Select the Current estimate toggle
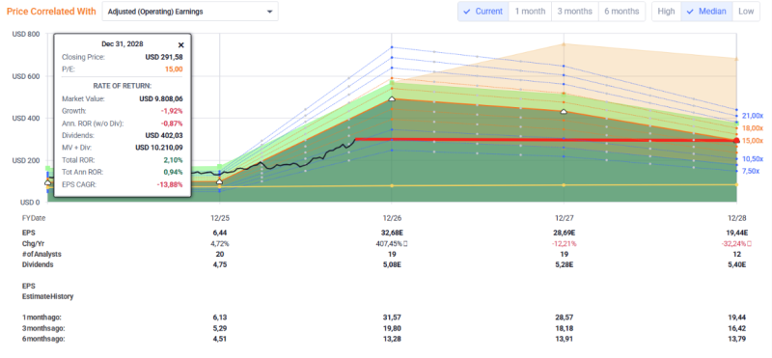Viewport: 772px width, 358px height. click(x=483, y=12)
